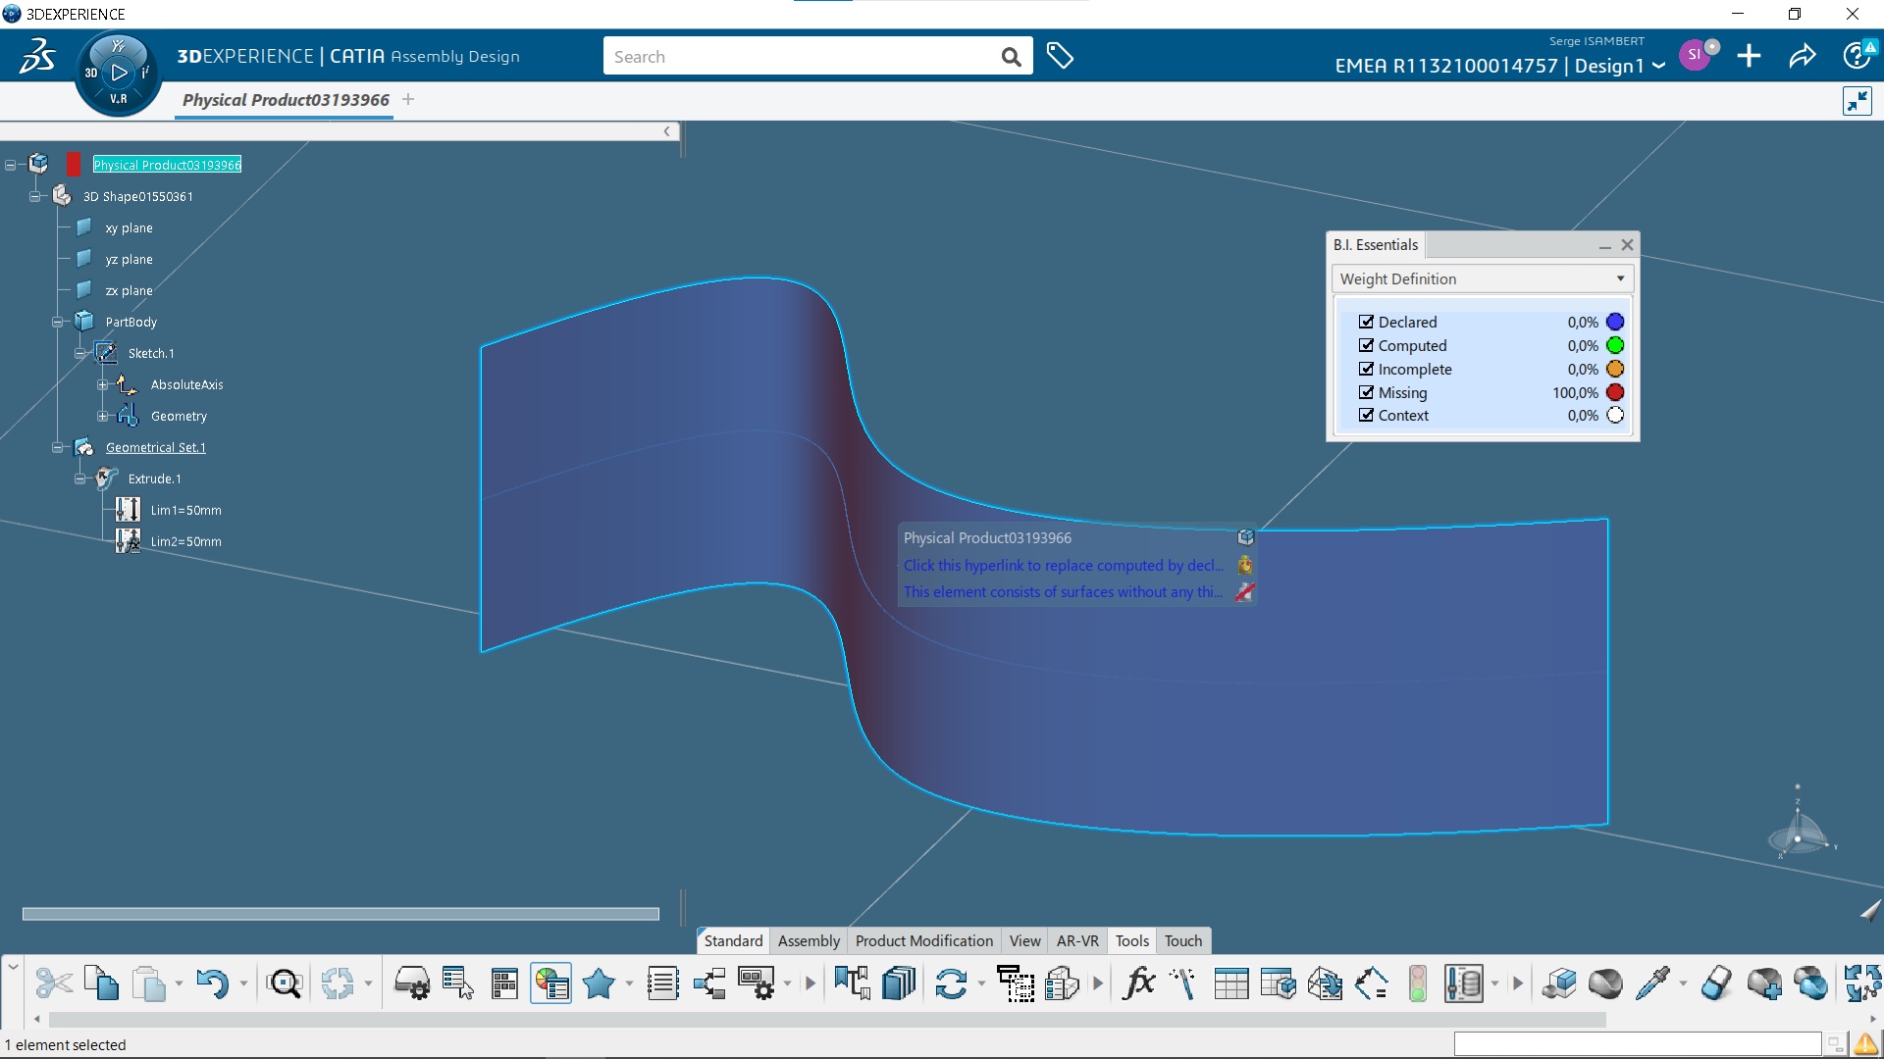The width and height of the screenshot is (1884, 1059).
Task: Disable the Computed checkbox
Action: pos(1366,345)
